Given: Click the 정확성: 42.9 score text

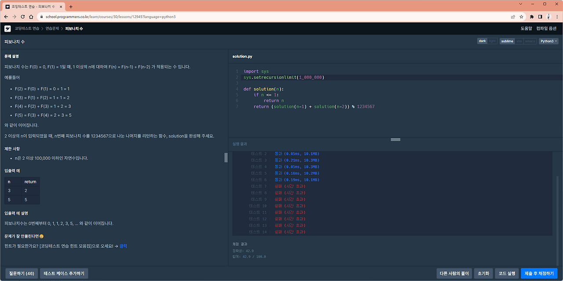Looking at the screenshot, I should 243,251.
